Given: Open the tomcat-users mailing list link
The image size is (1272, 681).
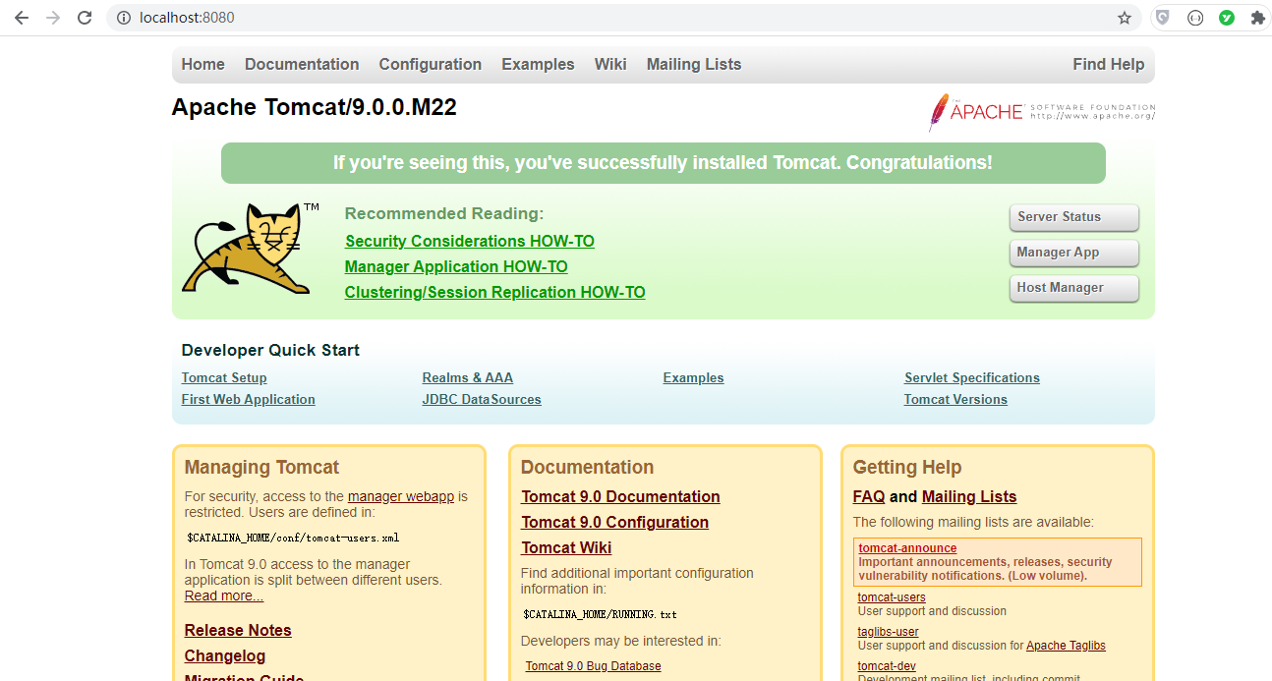Looking at the screenshot, I should pyautogui.click(x=892, y=597).
